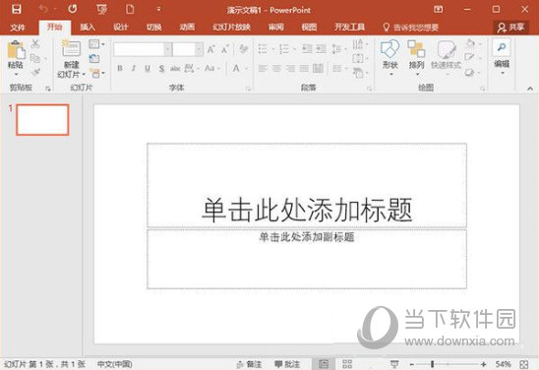Expand the font name dropdown arrow

(x=168, y=49)
